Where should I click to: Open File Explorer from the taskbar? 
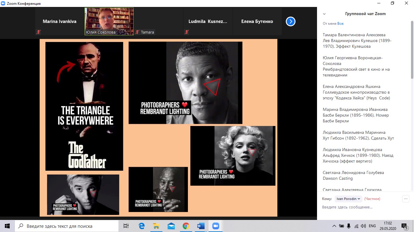coord(156,226)
